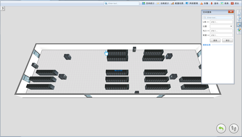Select the space search sidebar icon
The image size is (242, 137).
[x=239, y=24]
